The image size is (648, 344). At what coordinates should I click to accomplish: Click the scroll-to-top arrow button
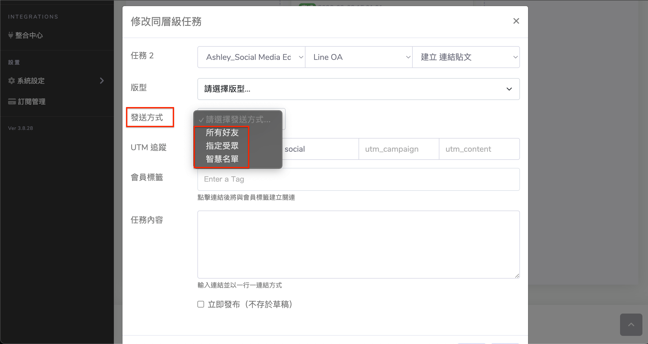(x=631, y=324)
